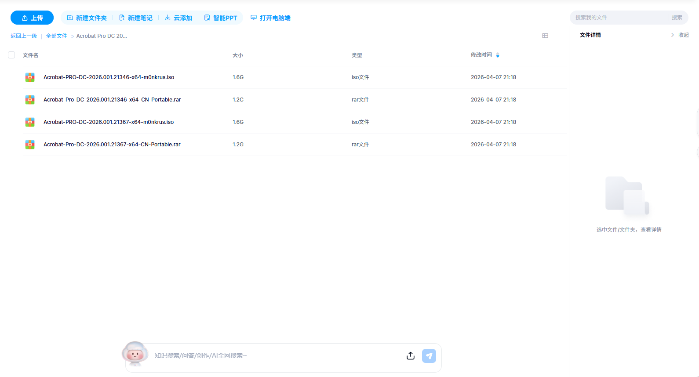Click icon of Acrobat-Pro-DC-2026.001.21367-x64-CN-Portable.rar
The height and width of the screenshot is (377, 699).
point(30,145)
